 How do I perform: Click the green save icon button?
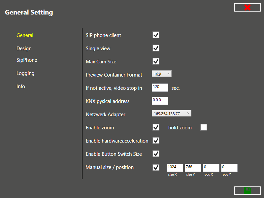pyautogui.click(x=247, y=190)
